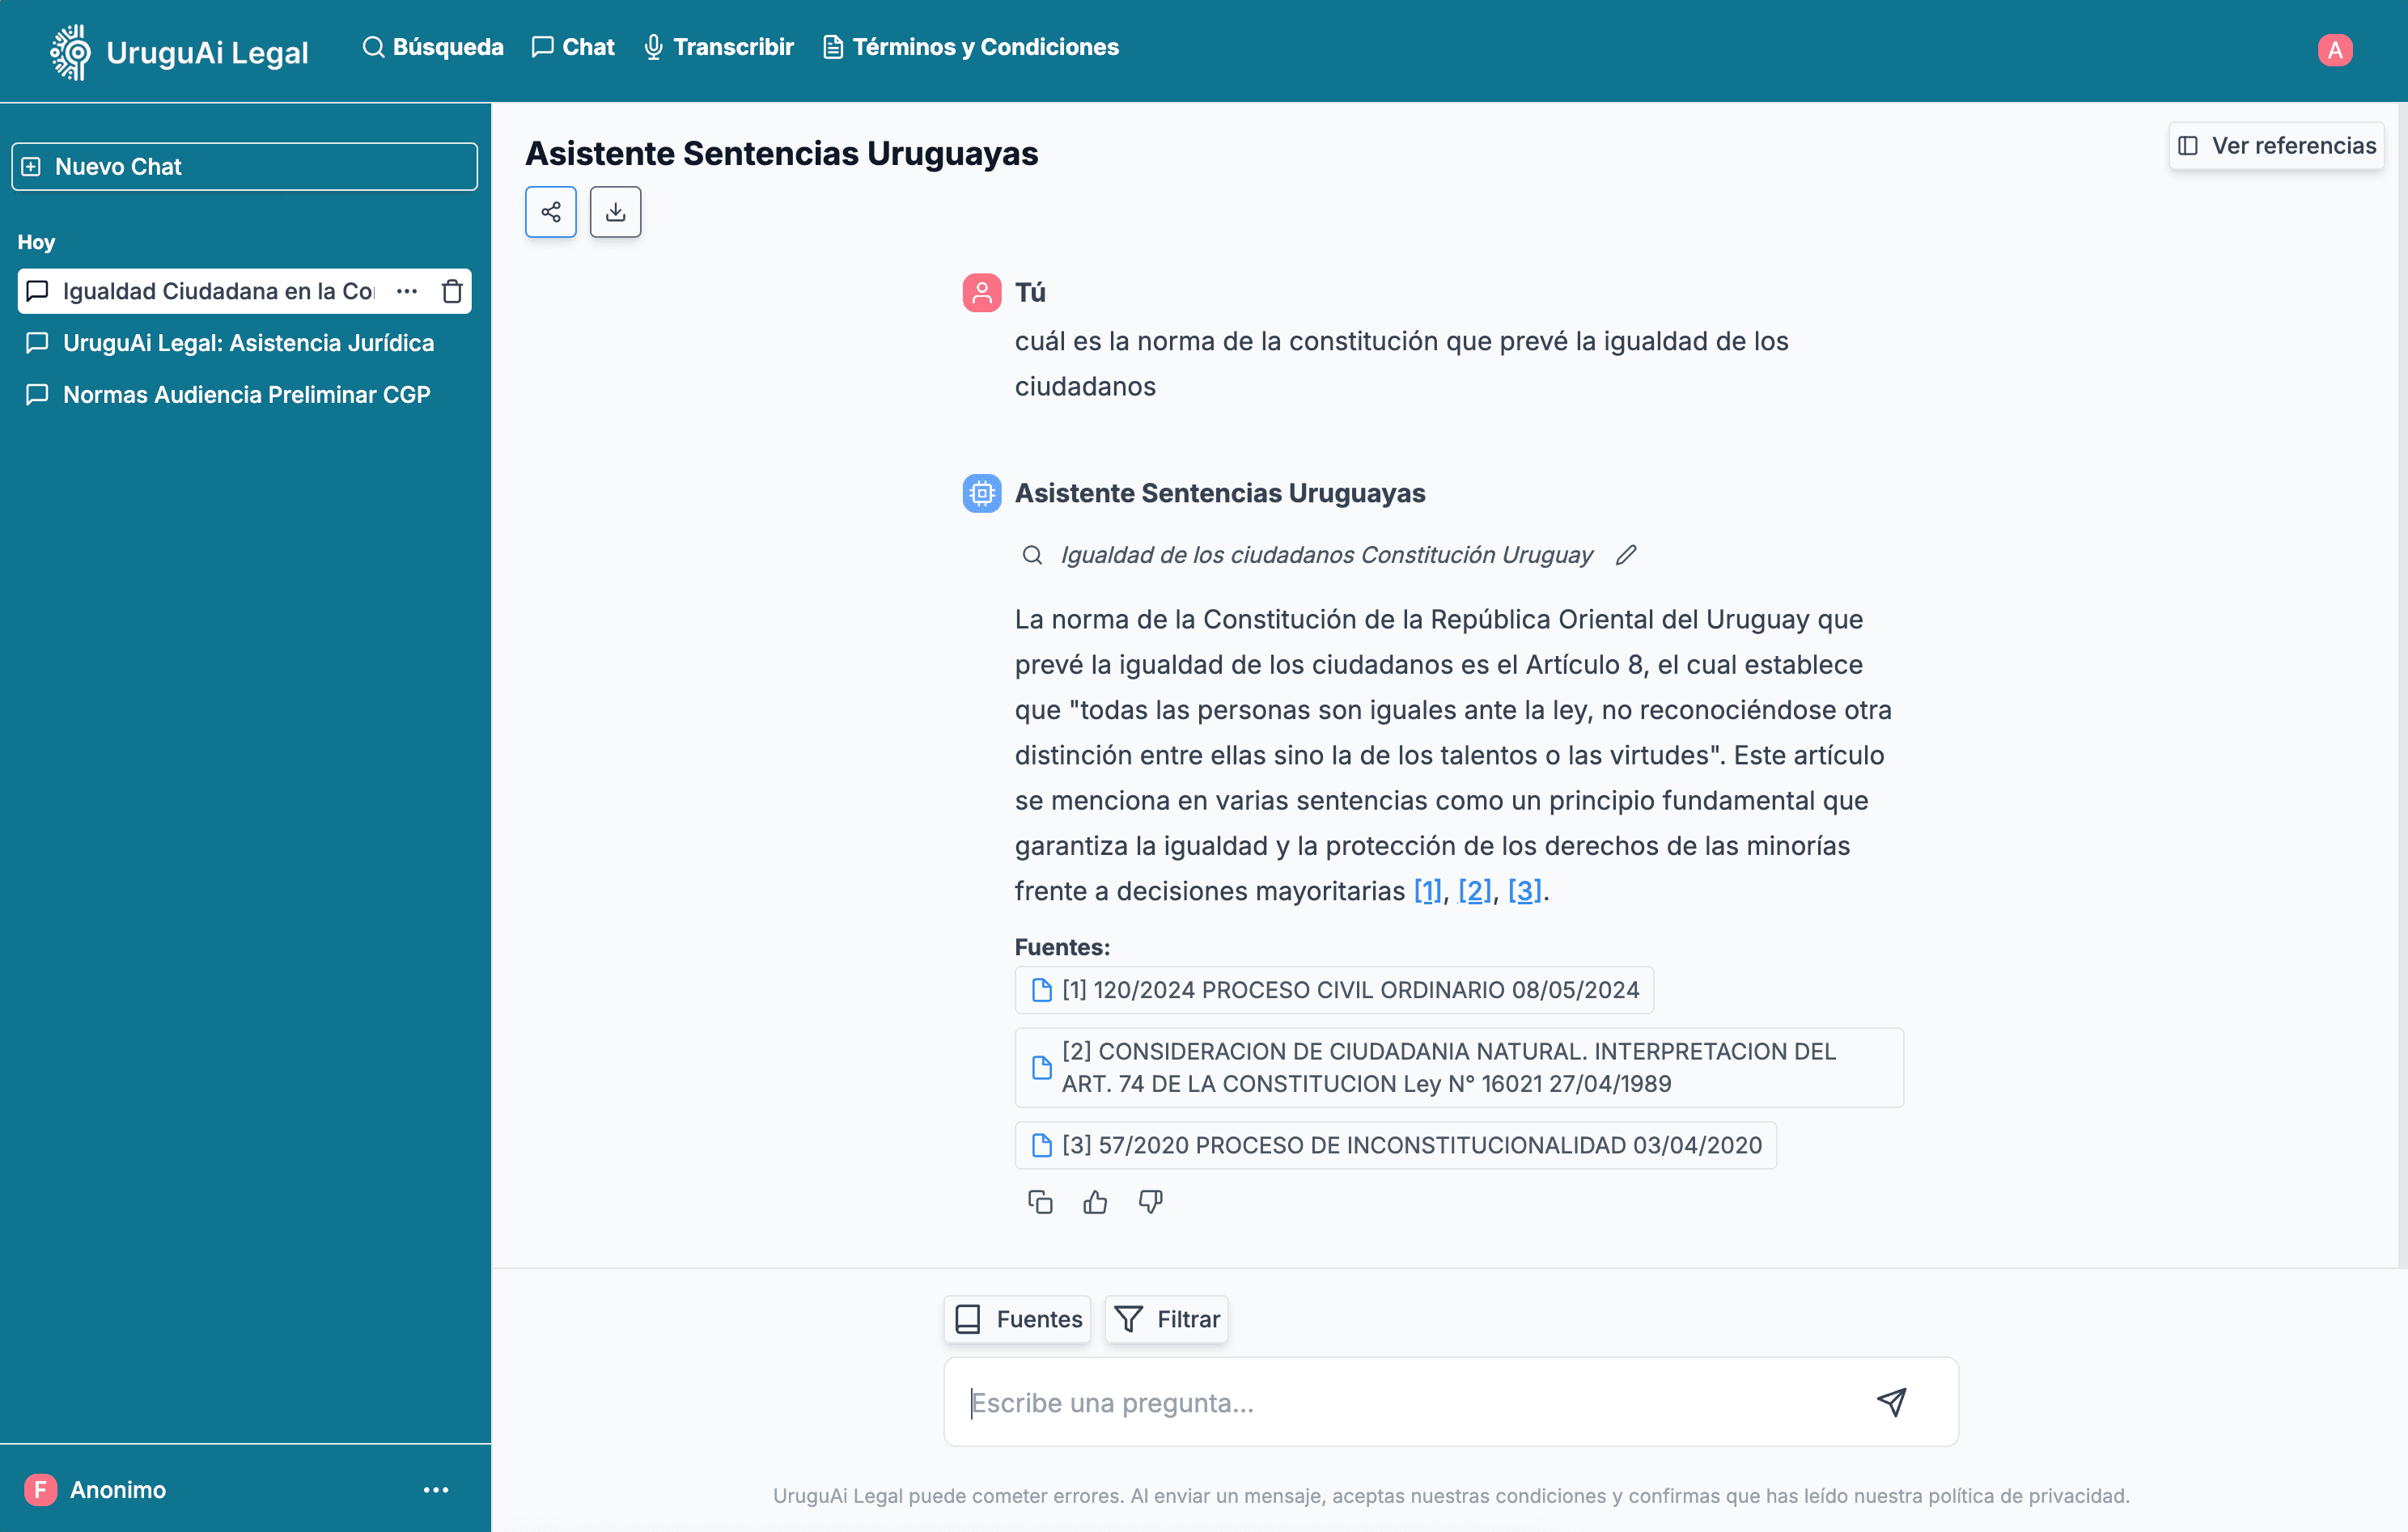This screenshot has width=2408, height=1532.
Task: Click the thumbs up feedback icon
Action: click(x=1096, y=1202)
